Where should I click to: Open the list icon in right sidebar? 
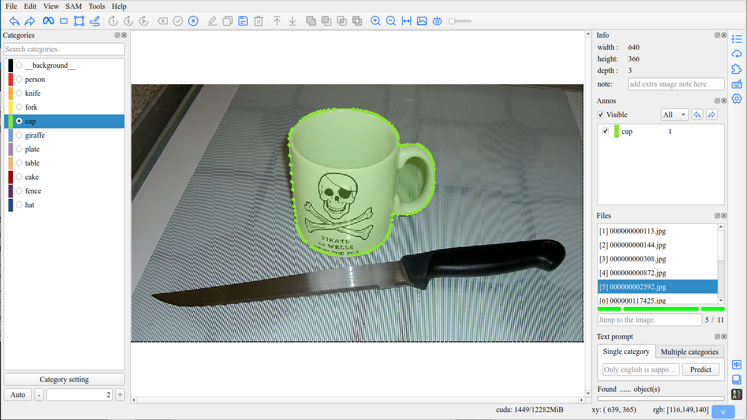click(x=737, y=39)
